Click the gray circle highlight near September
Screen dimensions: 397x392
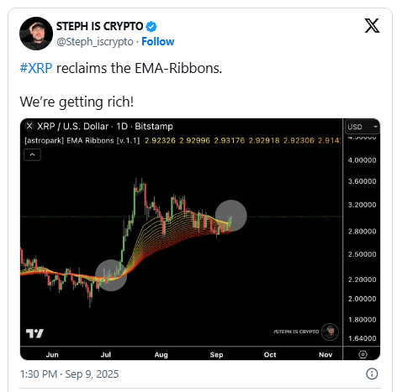tap(231, 216)
